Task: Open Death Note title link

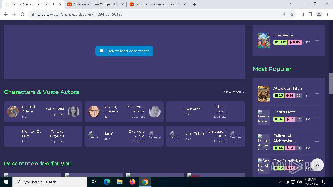Action: (x=284, y=112)
